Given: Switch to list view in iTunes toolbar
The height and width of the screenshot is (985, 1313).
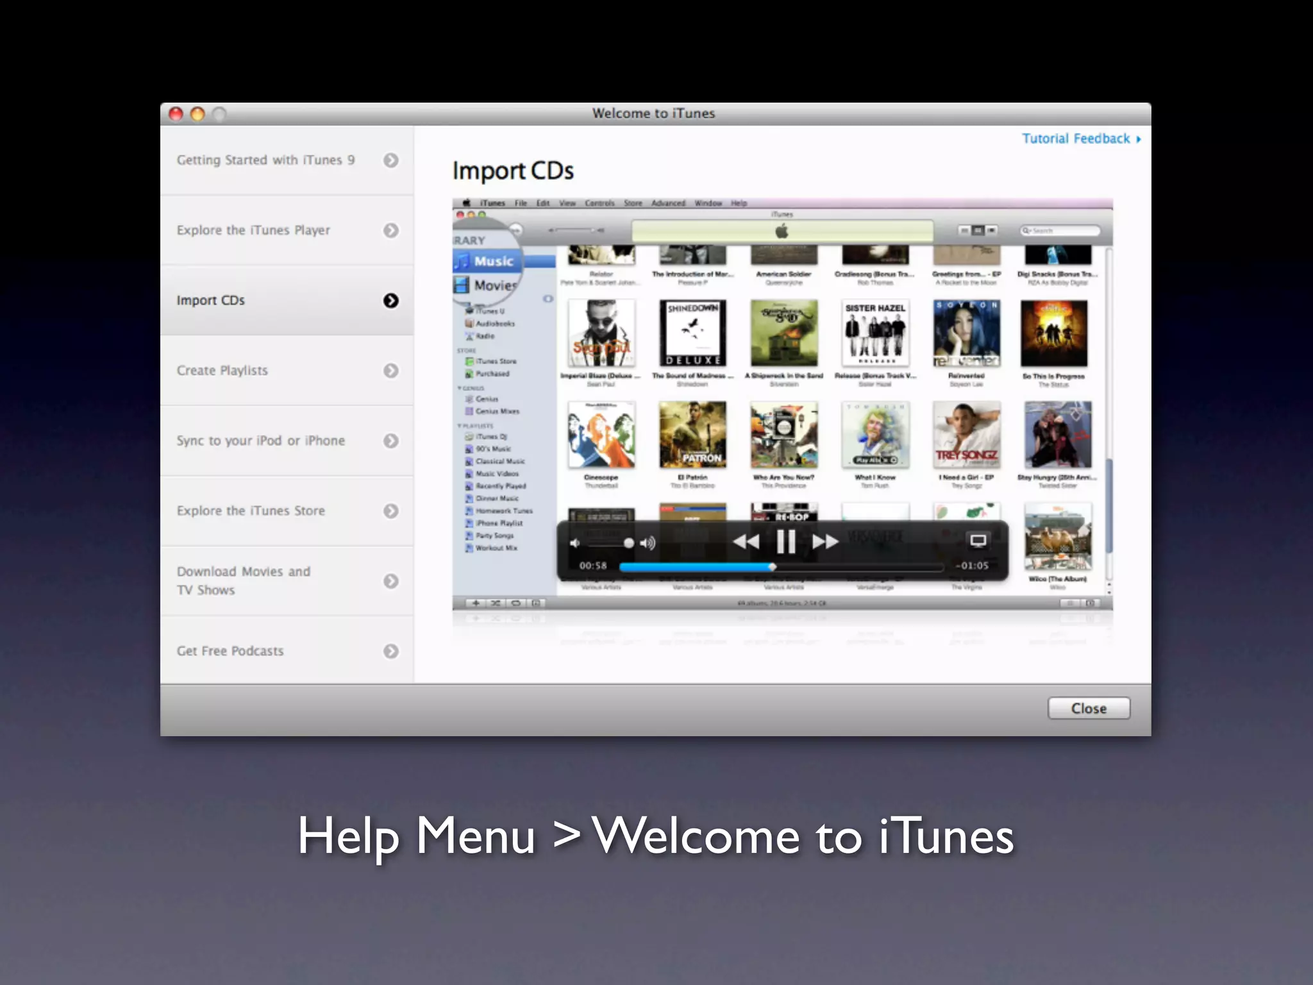Looking at the screenshot, I should (964, 230).
